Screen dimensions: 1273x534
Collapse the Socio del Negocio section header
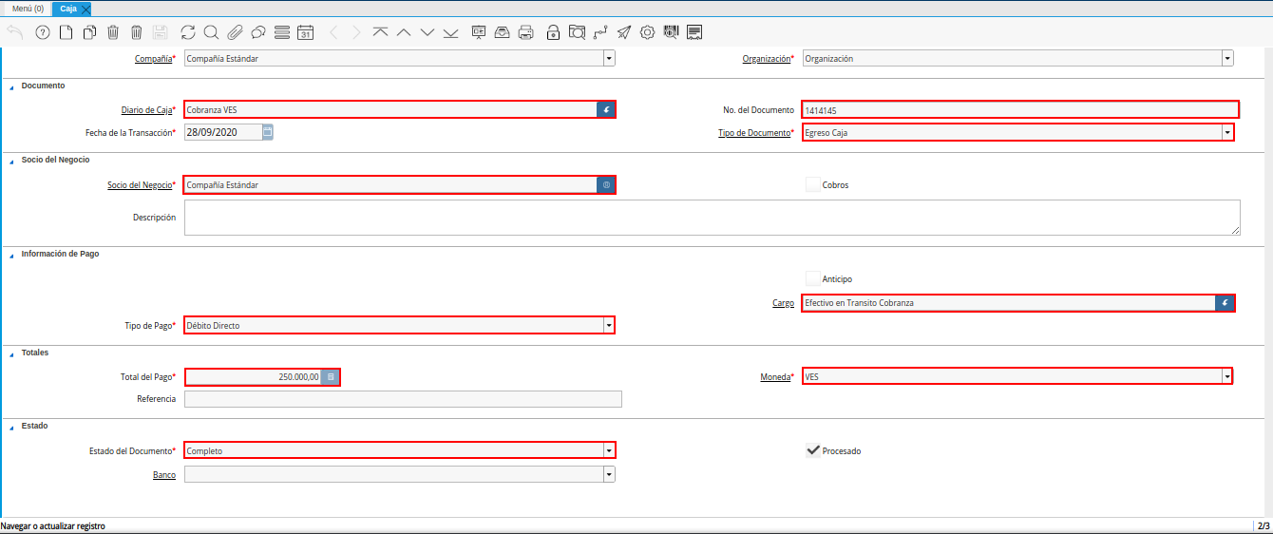pyautogui.click(x=11, y=161)
